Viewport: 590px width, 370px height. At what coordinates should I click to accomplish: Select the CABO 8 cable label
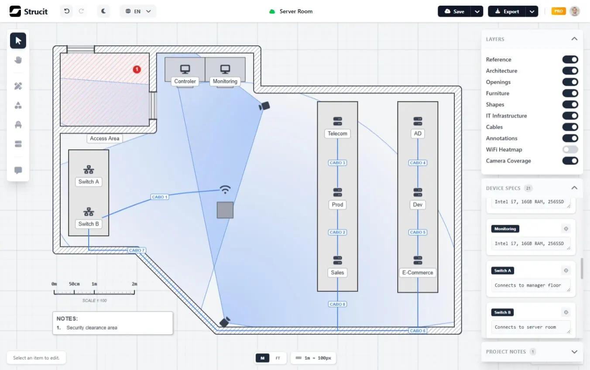337,304
